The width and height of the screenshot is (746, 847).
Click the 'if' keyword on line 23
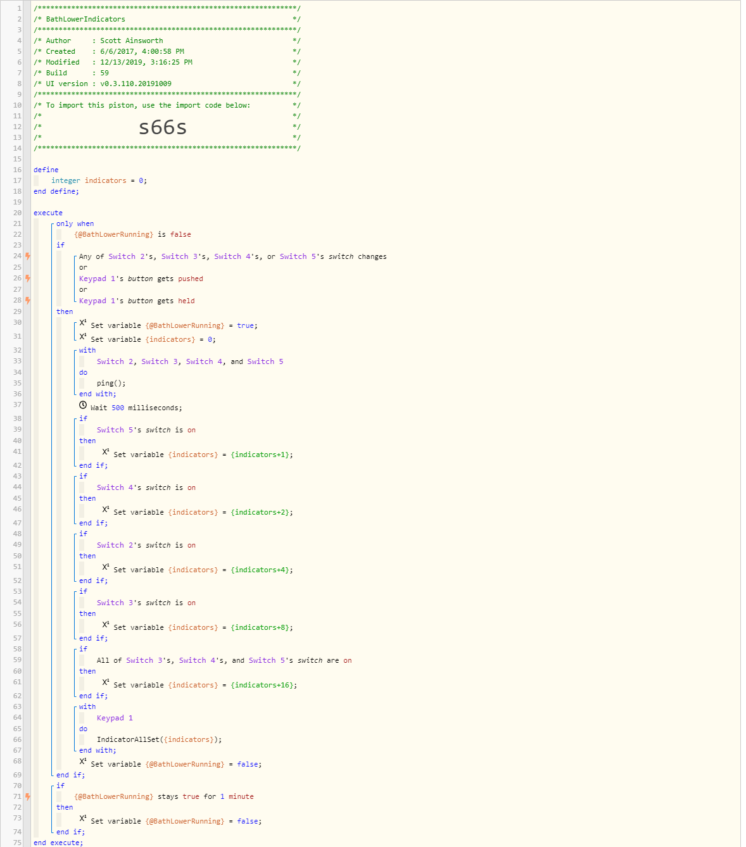click(60, 245)
